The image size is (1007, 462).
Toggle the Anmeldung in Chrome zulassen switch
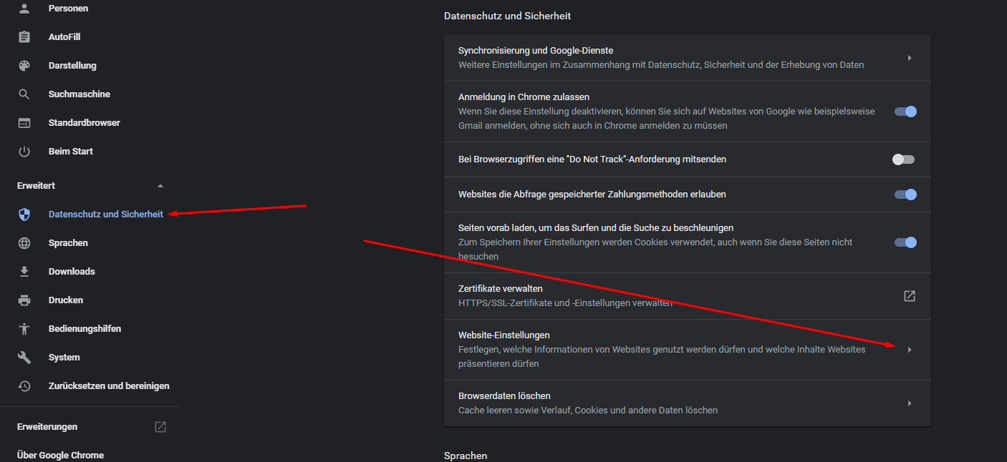pos(905,112)
